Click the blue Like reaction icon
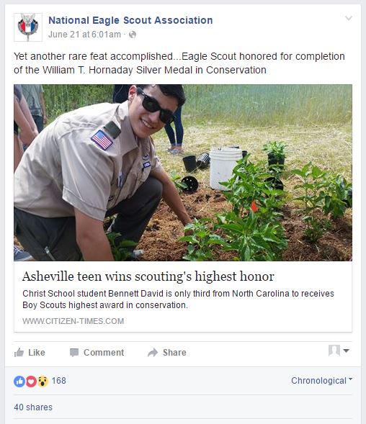The image size is (366, 424). pyautogui.click(x=19, y=382)
